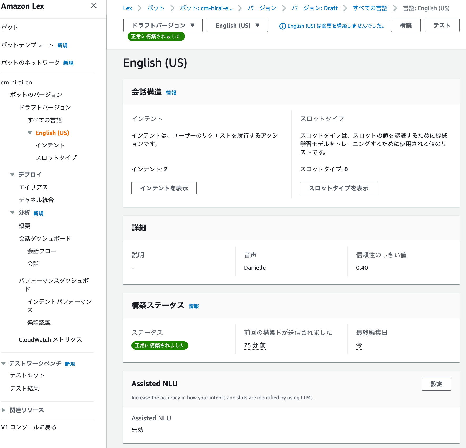Click the Danielle voice value
Image resolution: width=466 pixels, height=448 pixels.
tap(255, 268)
